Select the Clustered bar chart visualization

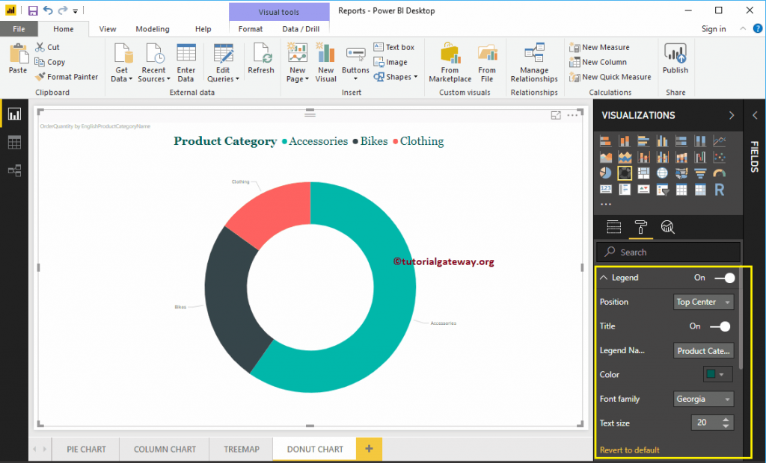coord(643,141)
